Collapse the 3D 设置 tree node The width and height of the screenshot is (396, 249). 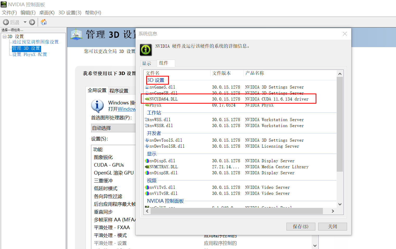(4, 36)
